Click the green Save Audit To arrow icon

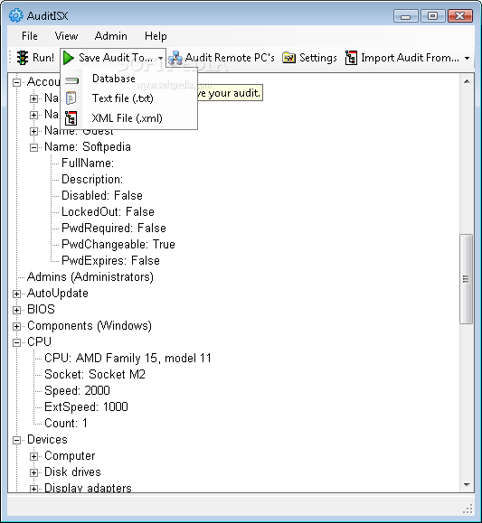click(x=69, y=58)
